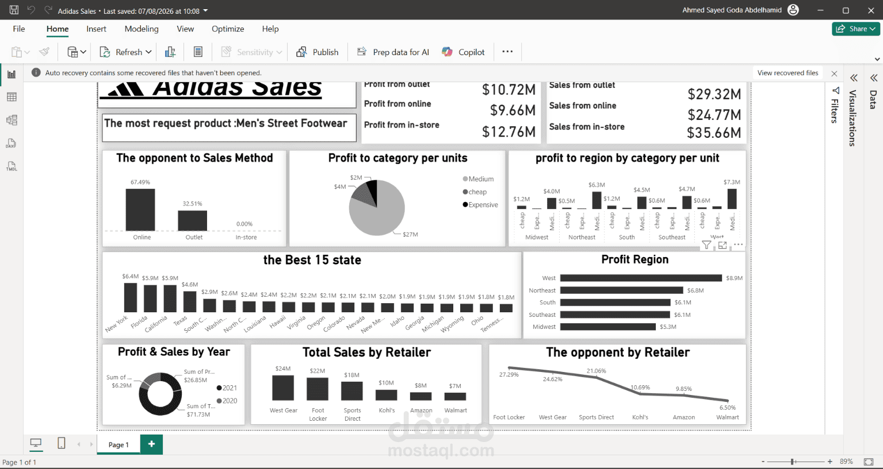Add a new page with plus button
Image resolution: width=883 pixels, height=469 pixels.
click(x=151, y=444)
